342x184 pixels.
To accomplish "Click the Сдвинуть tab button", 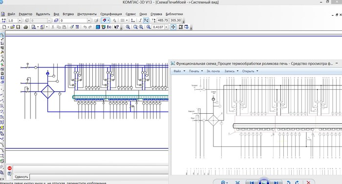I will [x=21, y=177].
